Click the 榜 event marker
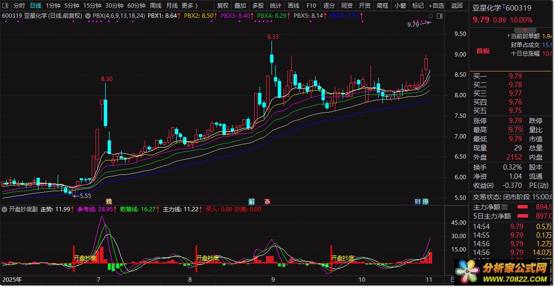The image size is (555, 287). [109, 202]
